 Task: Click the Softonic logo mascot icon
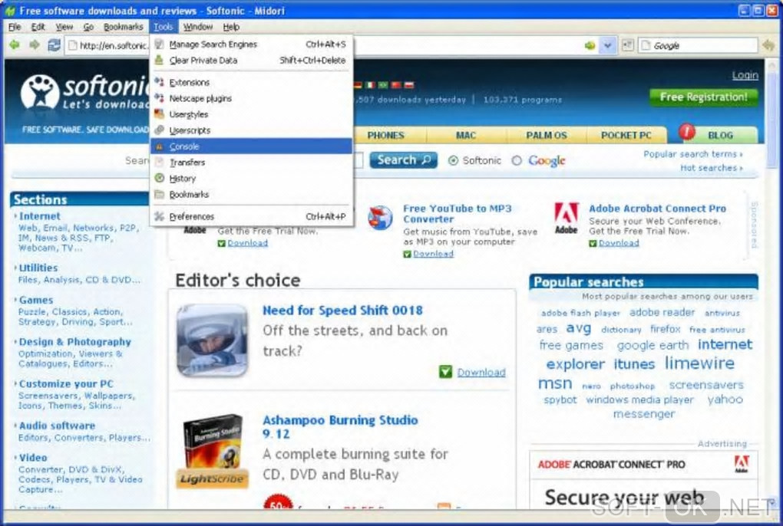[40, 92]
